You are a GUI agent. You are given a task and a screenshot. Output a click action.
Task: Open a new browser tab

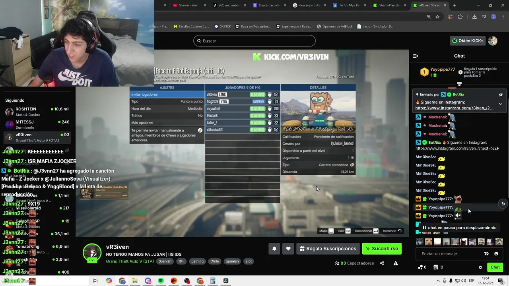click(x=455, y=5)
